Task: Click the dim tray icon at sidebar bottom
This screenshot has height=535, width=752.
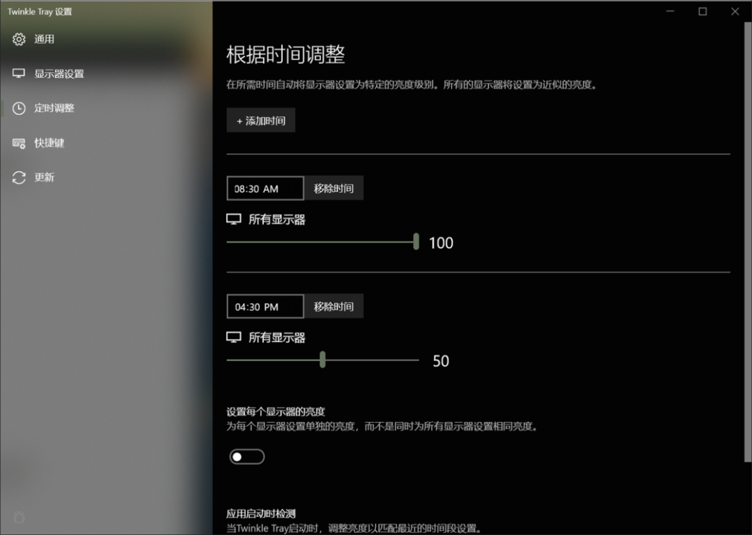Action: 19,517
